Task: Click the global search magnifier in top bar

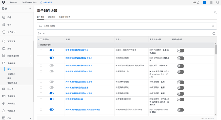Action: coord(218,2)
